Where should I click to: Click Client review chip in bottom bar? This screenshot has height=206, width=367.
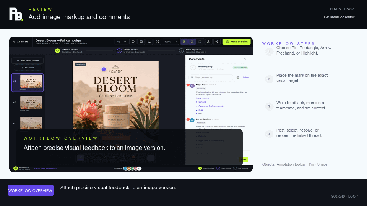click(x=224, y=168)
